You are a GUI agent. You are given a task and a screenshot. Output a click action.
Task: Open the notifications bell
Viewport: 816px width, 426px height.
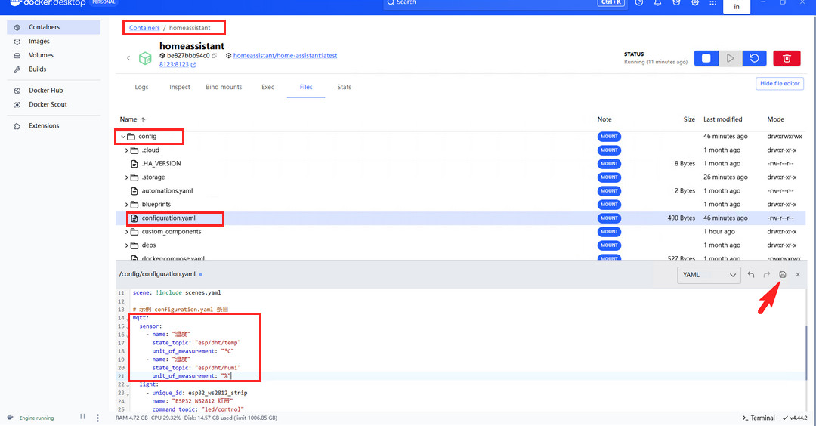point(657,3)
